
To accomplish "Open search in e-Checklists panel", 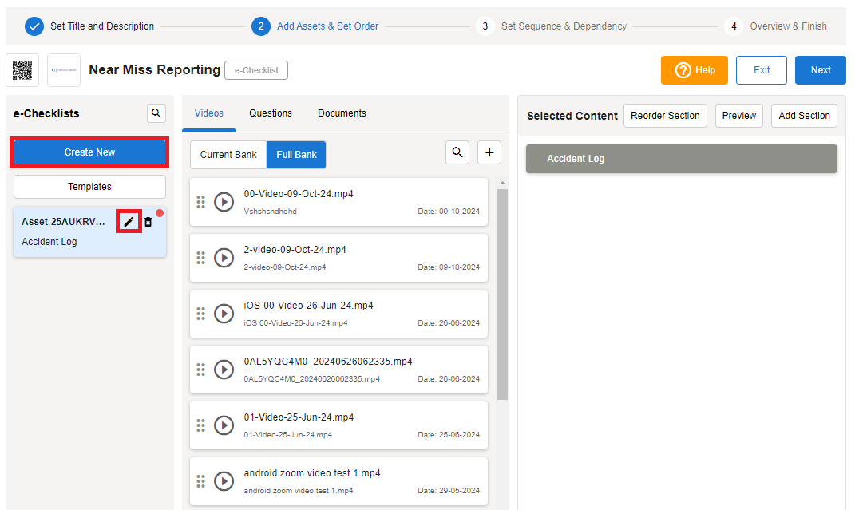I will click(156, 113).
